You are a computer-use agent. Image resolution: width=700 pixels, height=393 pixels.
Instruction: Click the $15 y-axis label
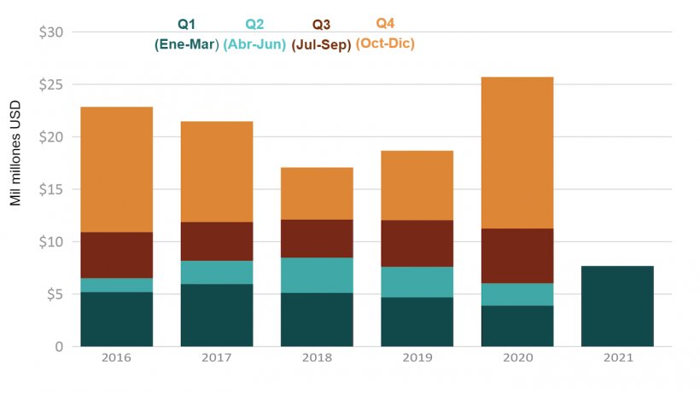[51, 189]
